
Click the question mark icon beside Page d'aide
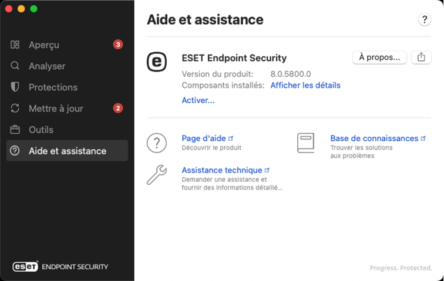(156, 143)
